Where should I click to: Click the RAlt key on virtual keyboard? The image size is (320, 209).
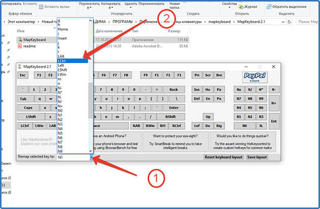pos(137,126)
